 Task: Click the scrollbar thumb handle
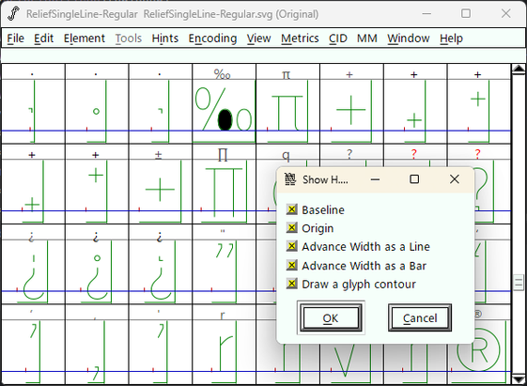tap(519, 283)
